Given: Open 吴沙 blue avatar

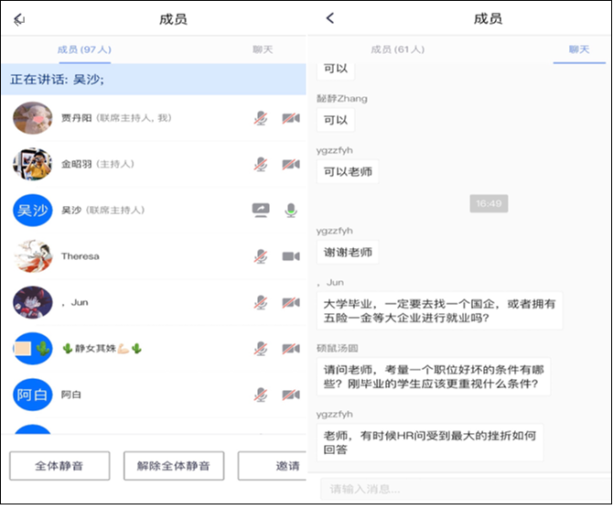Looking at the screenshot, I should pos(32,211).
